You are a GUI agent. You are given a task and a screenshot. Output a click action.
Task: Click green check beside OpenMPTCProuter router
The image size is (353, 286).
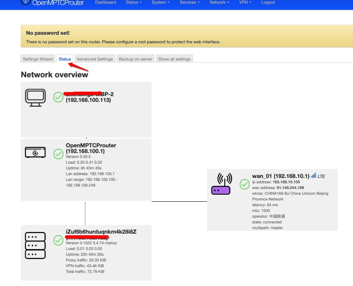58,154
